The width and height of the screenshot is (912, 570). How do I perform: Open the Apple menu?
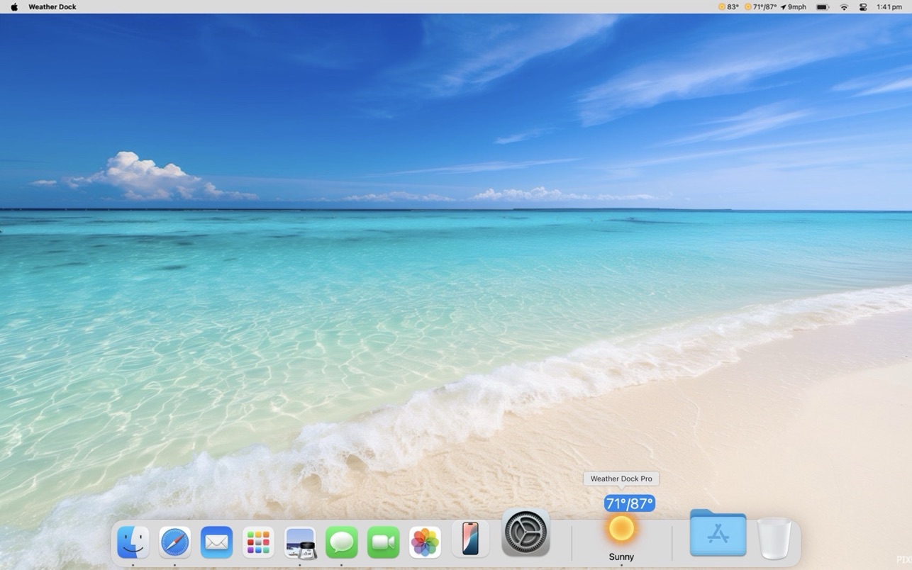click(14, 7)
